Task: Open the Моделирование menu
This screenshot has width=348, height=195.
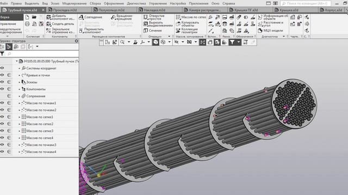Action: 74,3
